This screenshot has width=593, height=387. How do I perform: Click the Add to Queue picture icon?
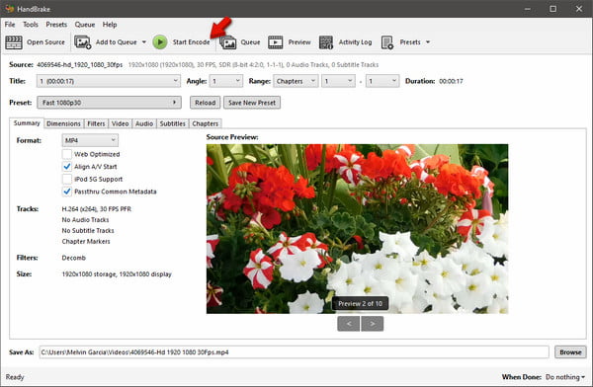pos(82,42)
